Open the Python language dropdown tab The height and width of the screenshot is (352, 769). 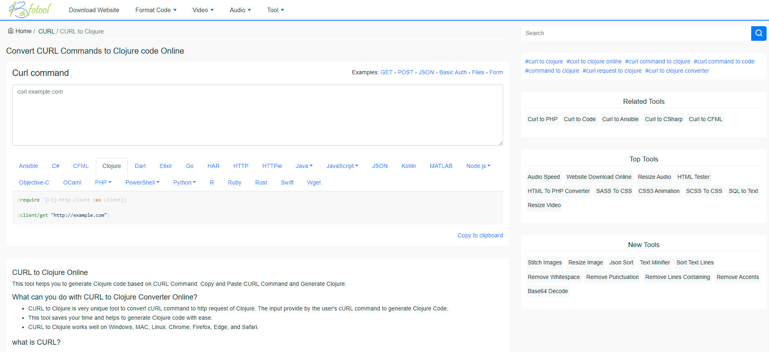pyautogui.click(x=184, y=182)
